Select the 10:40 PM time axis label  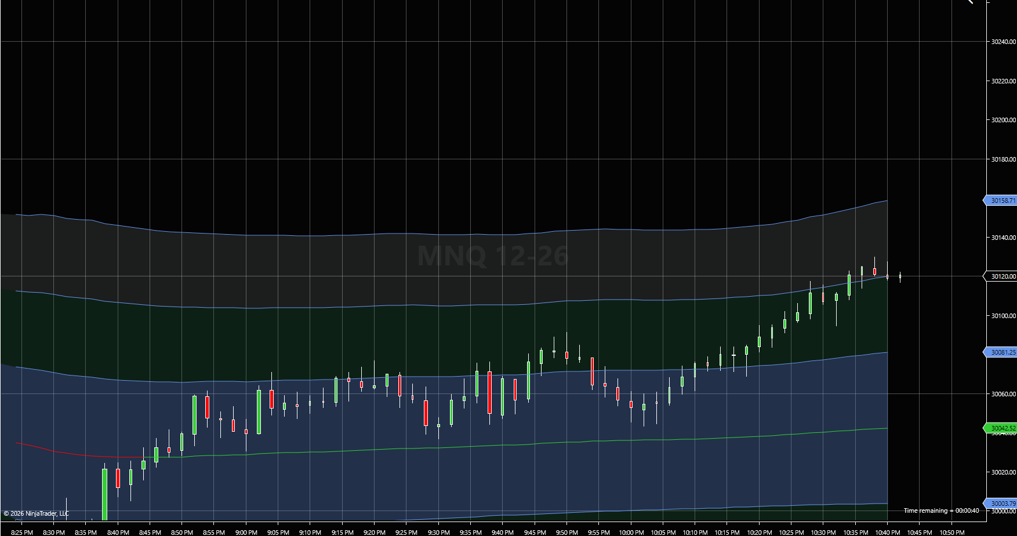click(x=888, y=533)
